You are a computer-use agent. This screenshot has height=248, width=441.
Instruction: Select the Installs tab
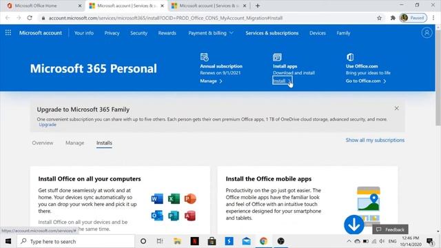pos(104,143)
